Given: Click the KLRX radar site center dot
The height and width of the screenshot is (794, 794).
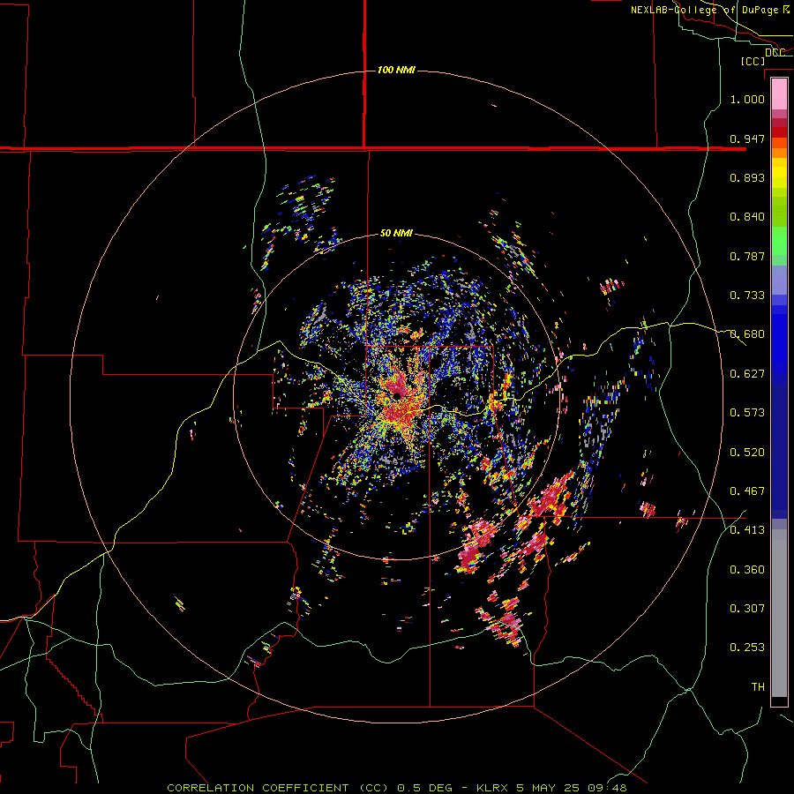Looking at the screenshot, I should coord(398,396).
